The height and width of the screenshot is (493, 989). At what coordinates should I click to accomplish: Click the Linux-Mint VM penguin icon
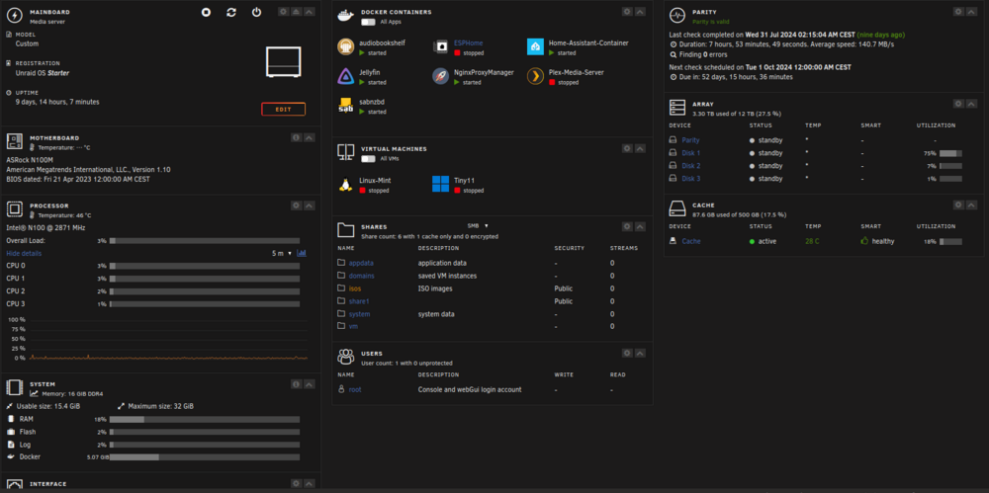[x=345, y=184]
